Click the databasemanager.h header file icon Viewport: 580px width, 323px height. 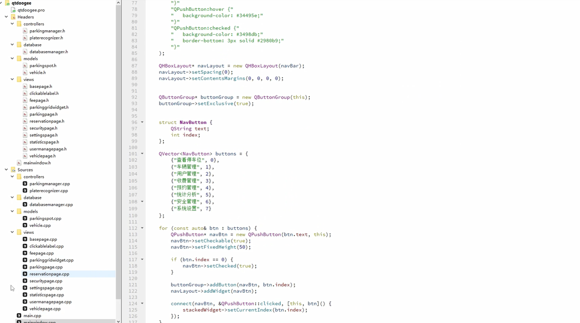[x=25, y=52]
